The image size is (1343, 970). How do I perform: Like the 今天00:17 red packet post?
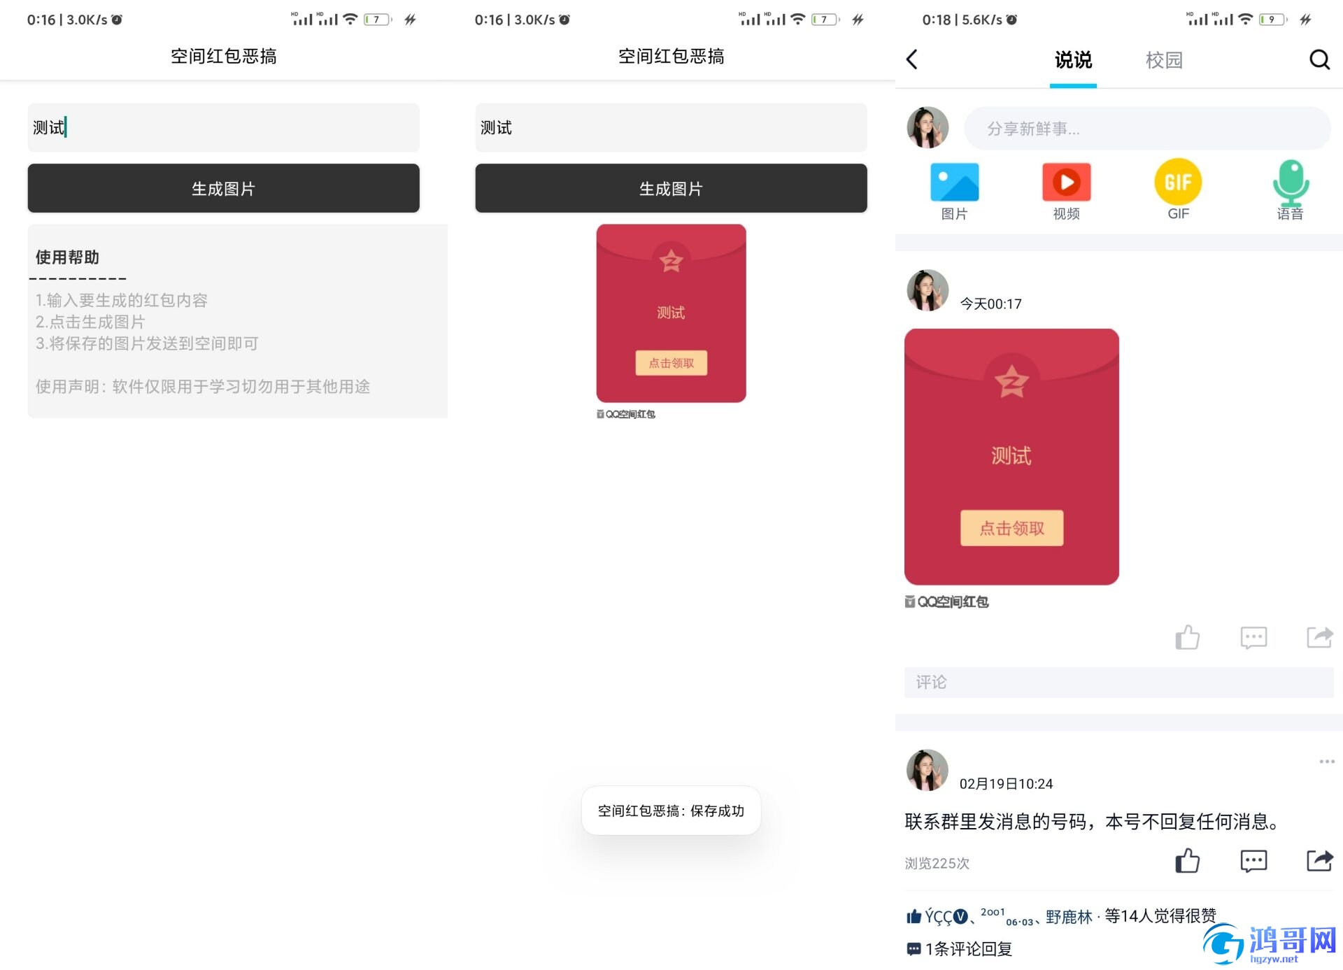click(x=1187, y=637)
